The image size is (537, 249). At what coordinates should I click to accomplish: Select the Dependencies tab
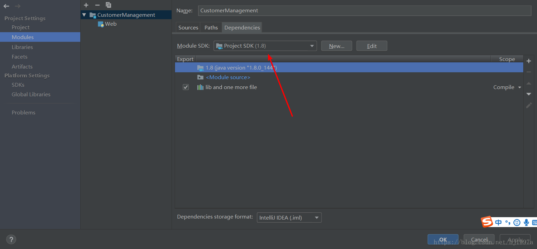pyautogui.click(x=242, y=28)
